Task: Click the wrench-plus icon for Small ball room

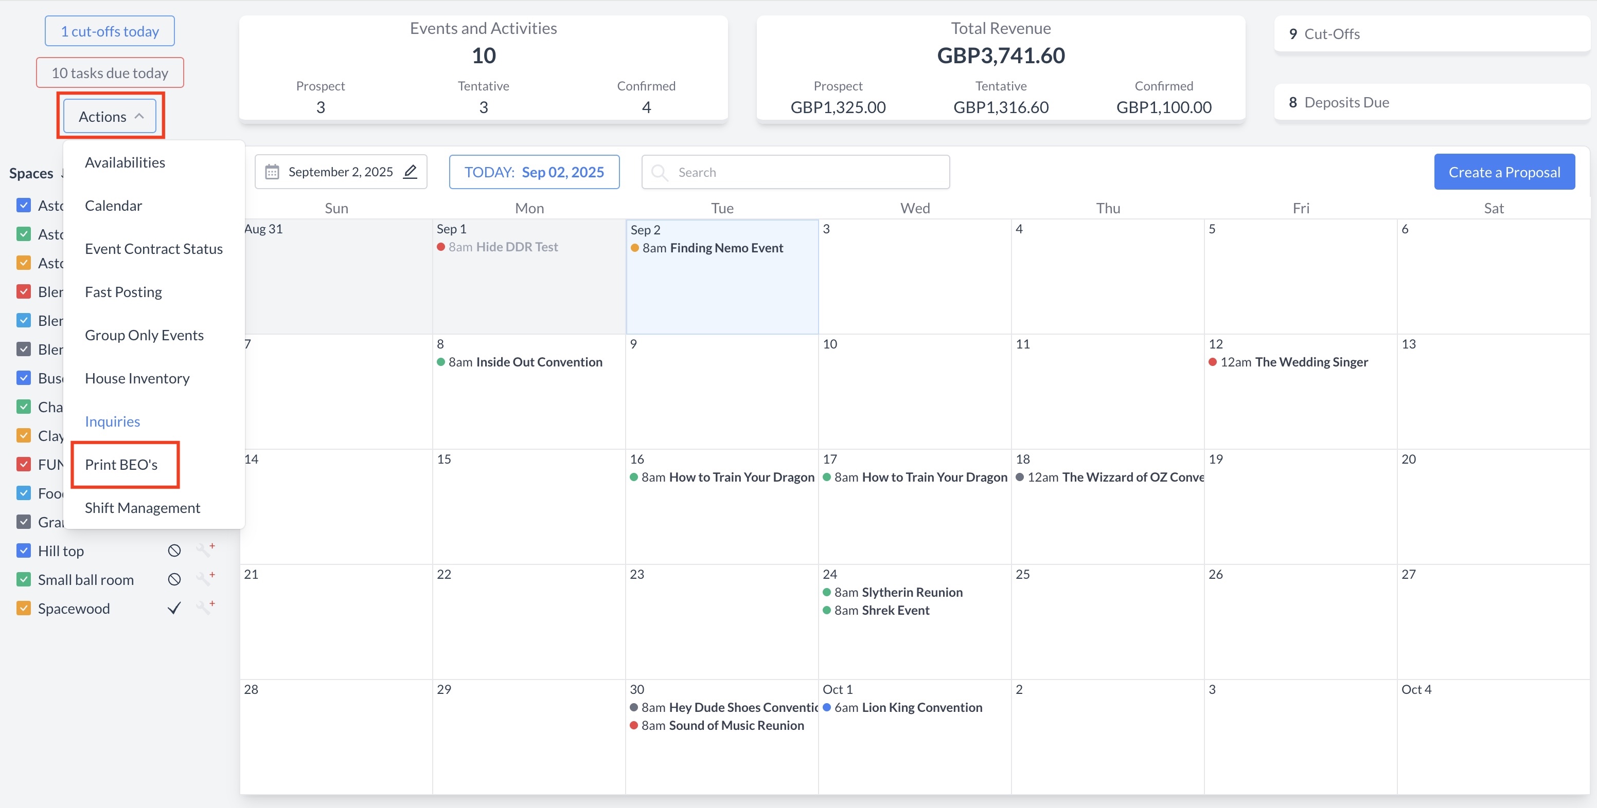Action: pos(205,578)
